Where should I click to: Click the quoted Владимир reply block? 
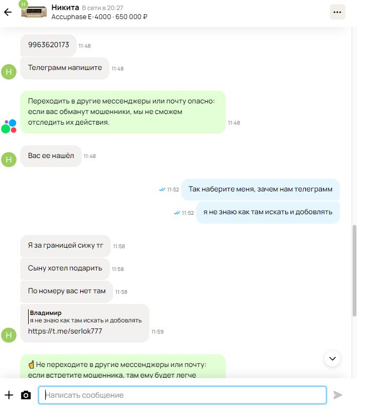pos(86,317)
